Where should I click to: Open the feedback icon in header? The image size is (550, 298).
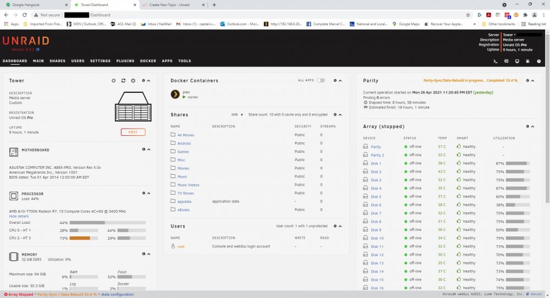point(506,61)
